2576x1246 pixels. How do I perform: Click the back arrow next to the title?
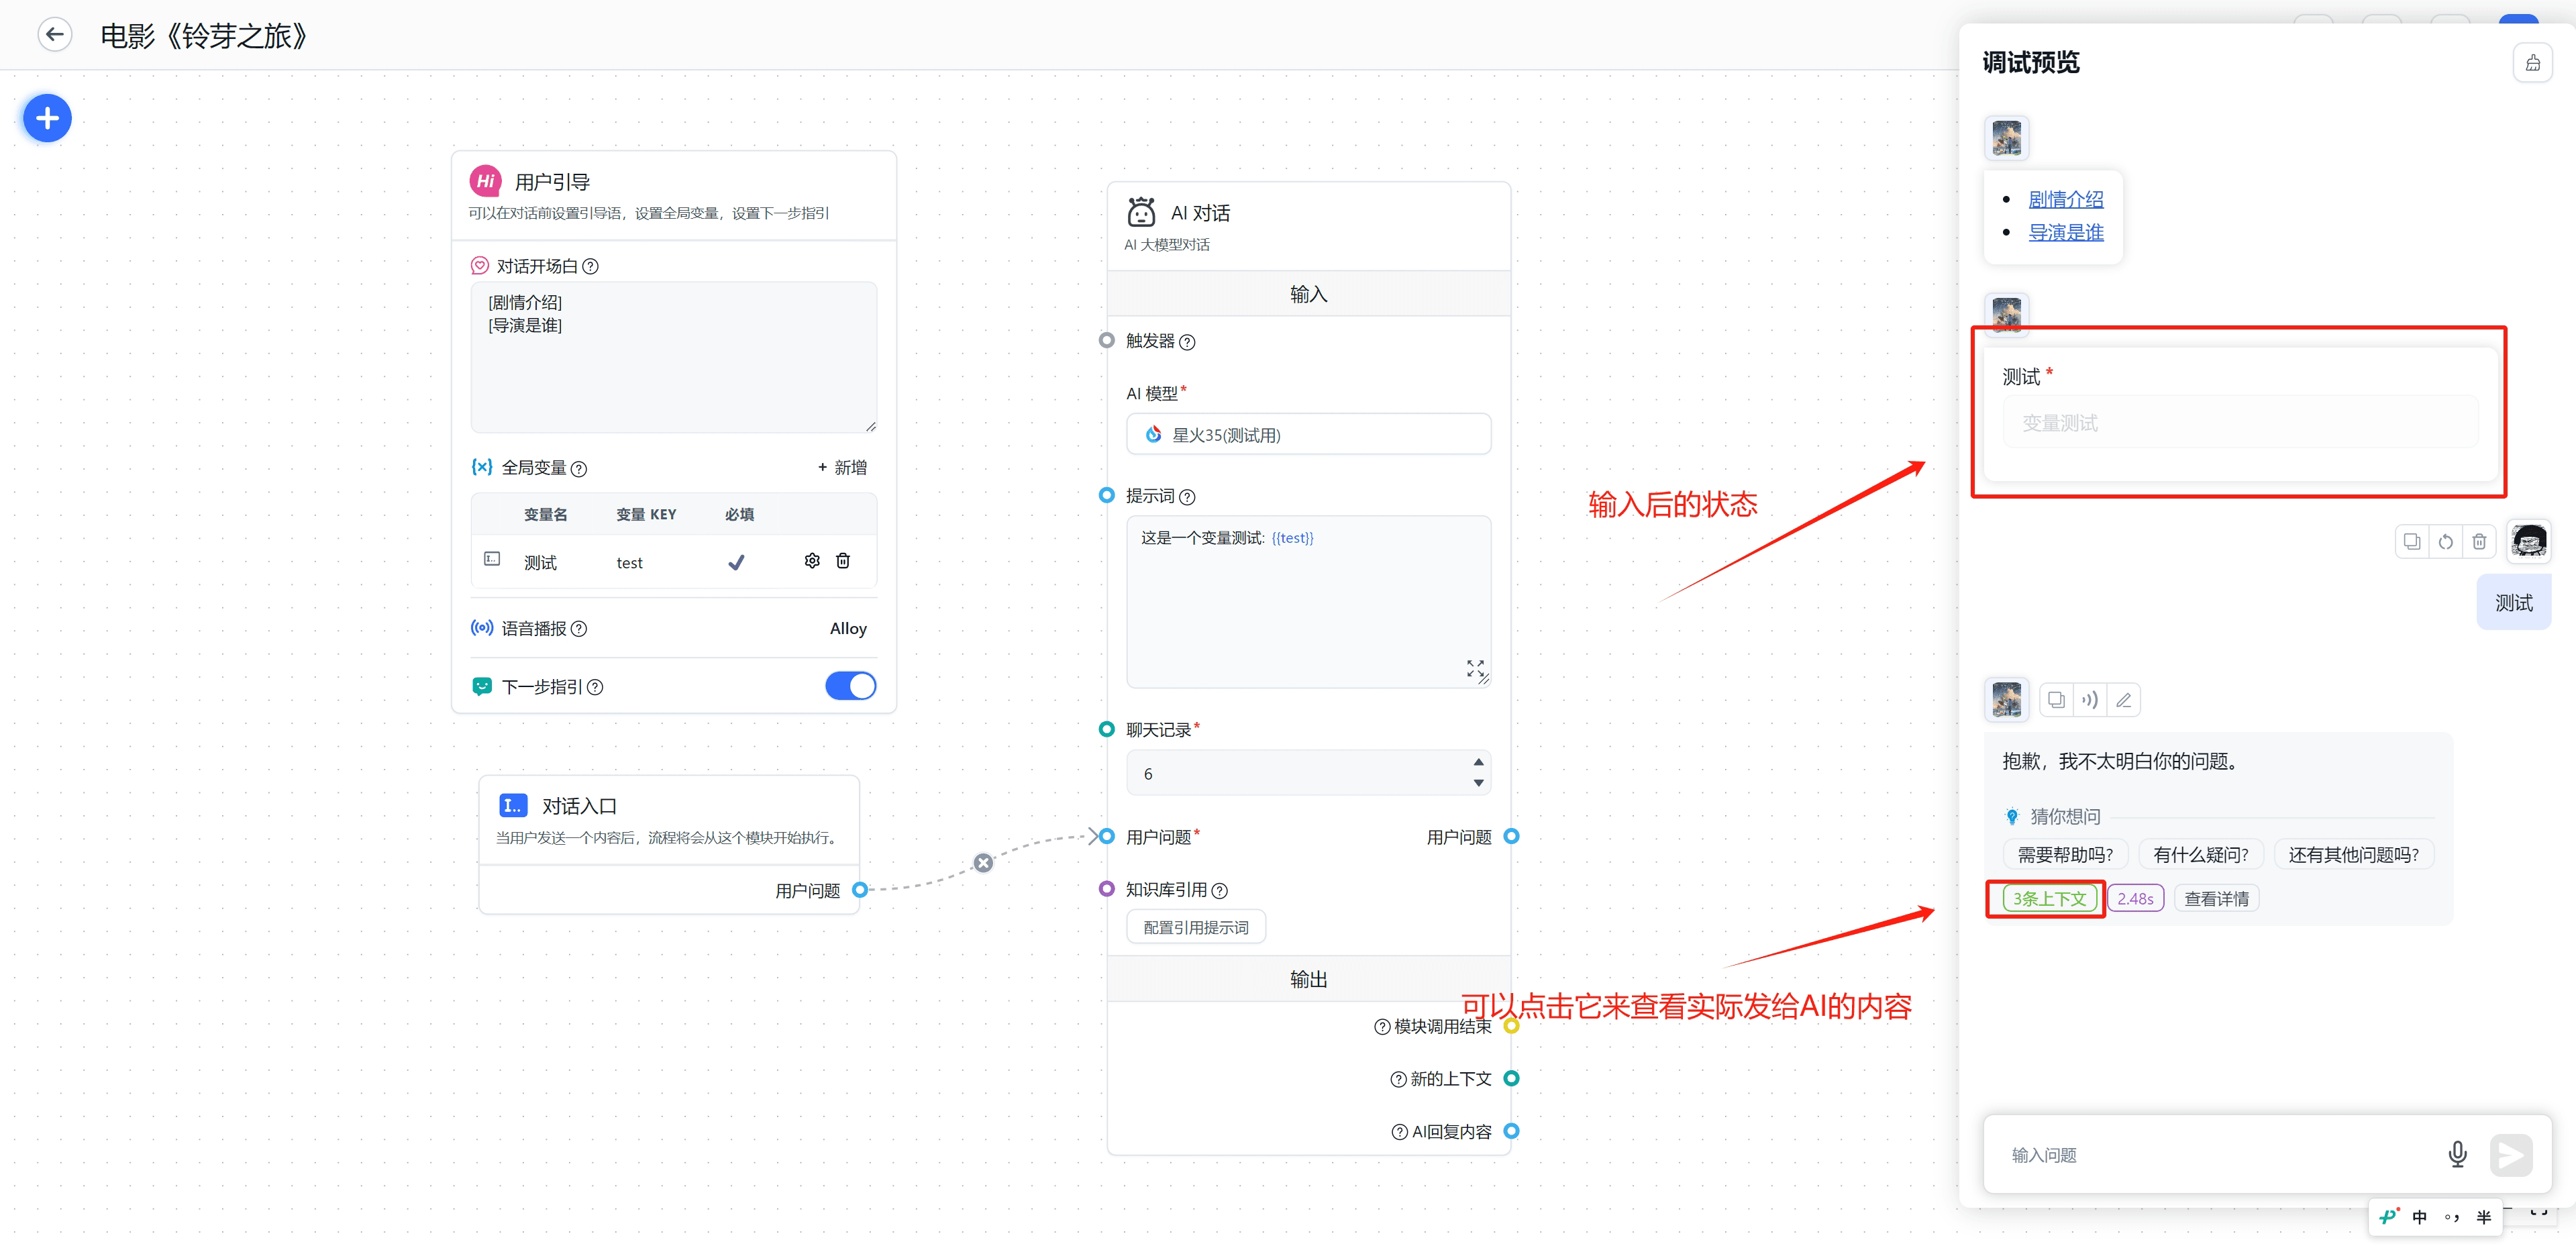click(55, 35)
